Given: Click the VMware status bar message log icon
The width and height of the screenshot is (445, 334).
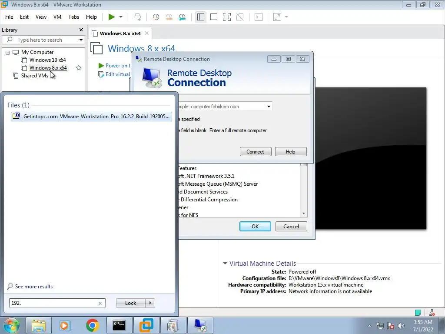Looking at the screenshot, I should click(x=418, y=312).
